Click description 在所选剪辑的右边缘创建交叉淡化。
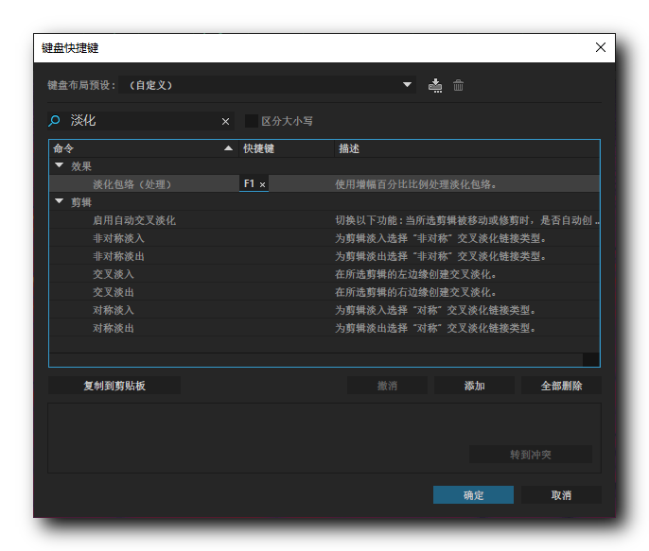This screenshot has height=551, width=649. click(x=415, y=292)
